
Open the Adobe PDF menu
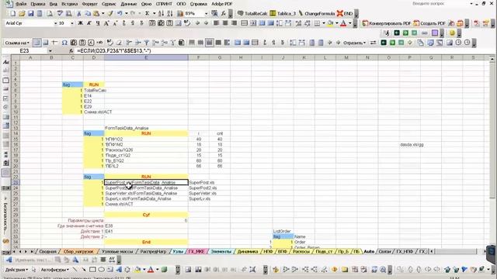(222, 4)
